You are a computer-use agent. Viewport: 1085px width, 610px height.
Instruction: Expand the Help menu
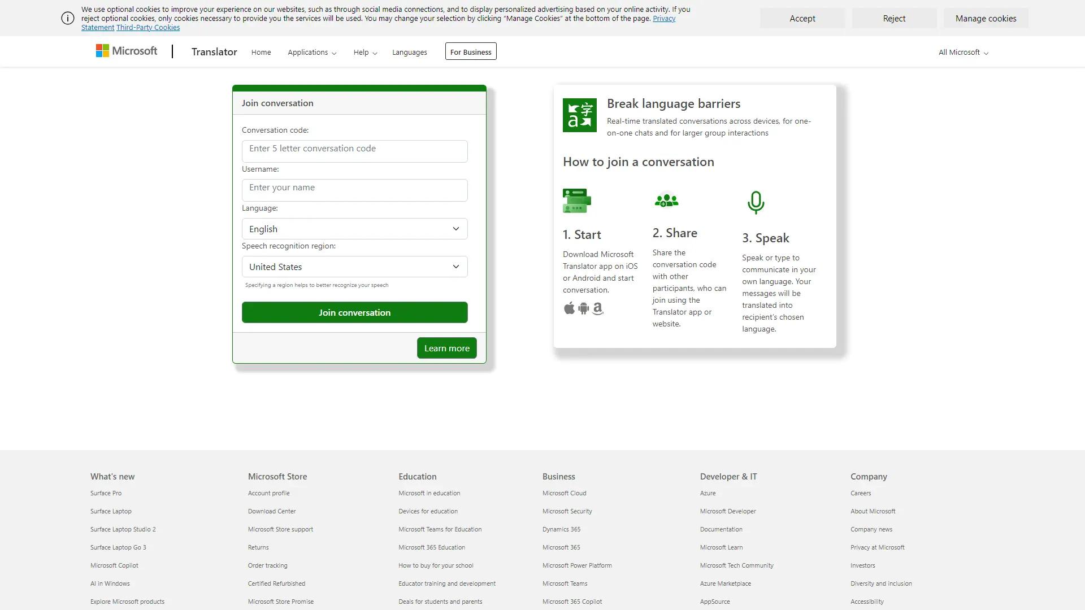pyautogui.click(x=365, y=52)
